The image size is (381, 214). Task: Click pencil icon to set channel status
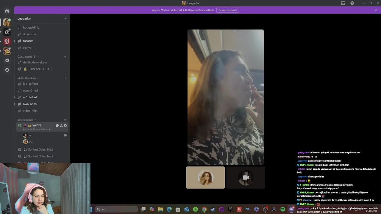click(x=49, y=130)
